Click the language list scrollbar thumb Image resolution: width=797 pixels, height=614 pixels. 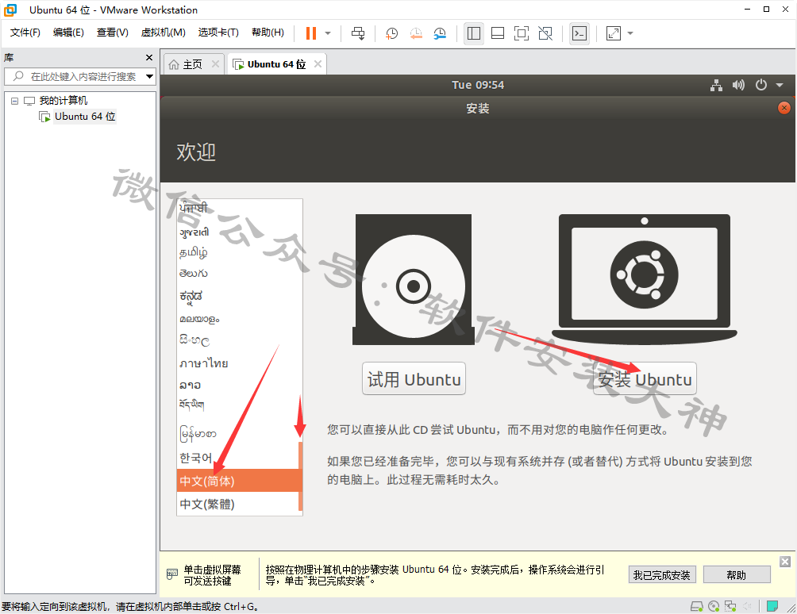pos(300,477)
